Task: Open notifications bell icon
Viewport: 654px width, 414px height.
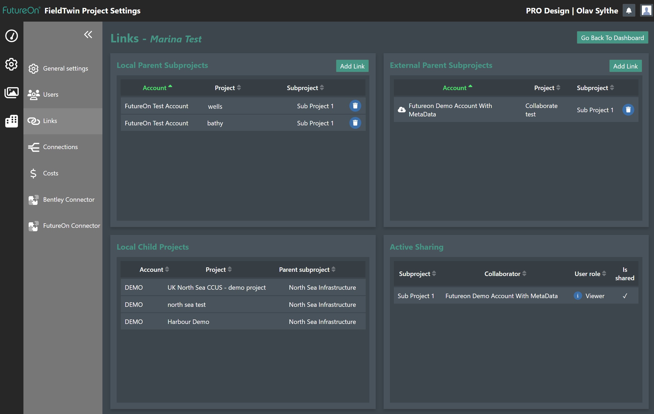Action: point(628,11)
